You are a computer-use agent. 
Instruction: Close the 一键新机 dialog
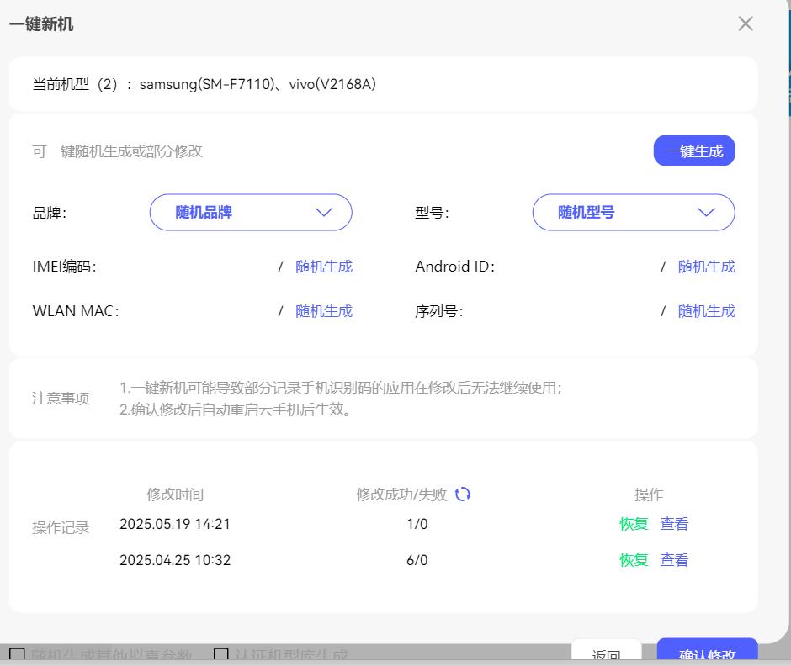click(x=745, y=24)
